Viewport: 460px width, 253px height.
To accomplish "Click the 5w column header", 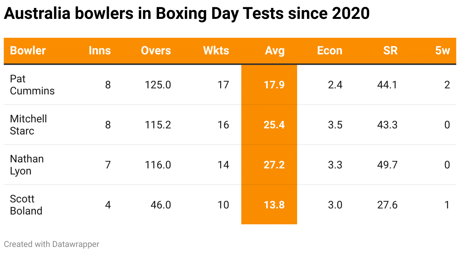I will [442, 51].
